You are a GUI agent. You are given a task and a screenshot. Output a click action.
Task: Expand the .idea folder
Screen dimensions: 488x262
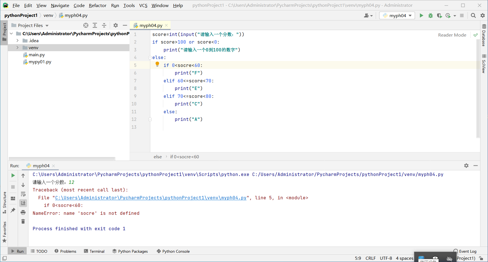tap(17, 40)
